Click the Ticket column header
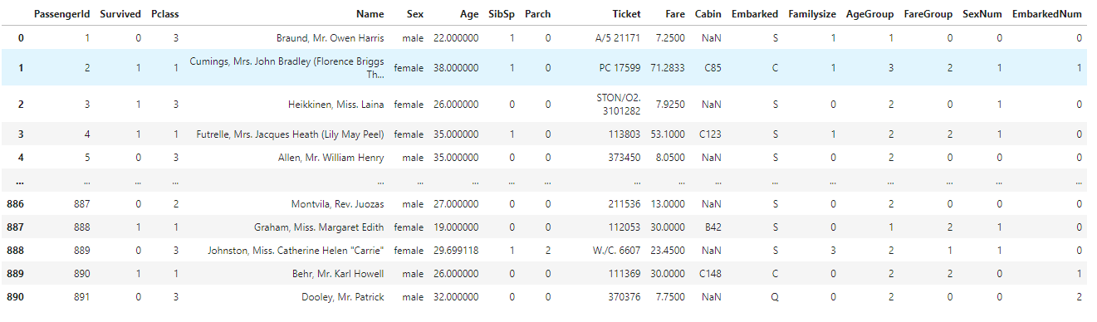 pos(626,14)
